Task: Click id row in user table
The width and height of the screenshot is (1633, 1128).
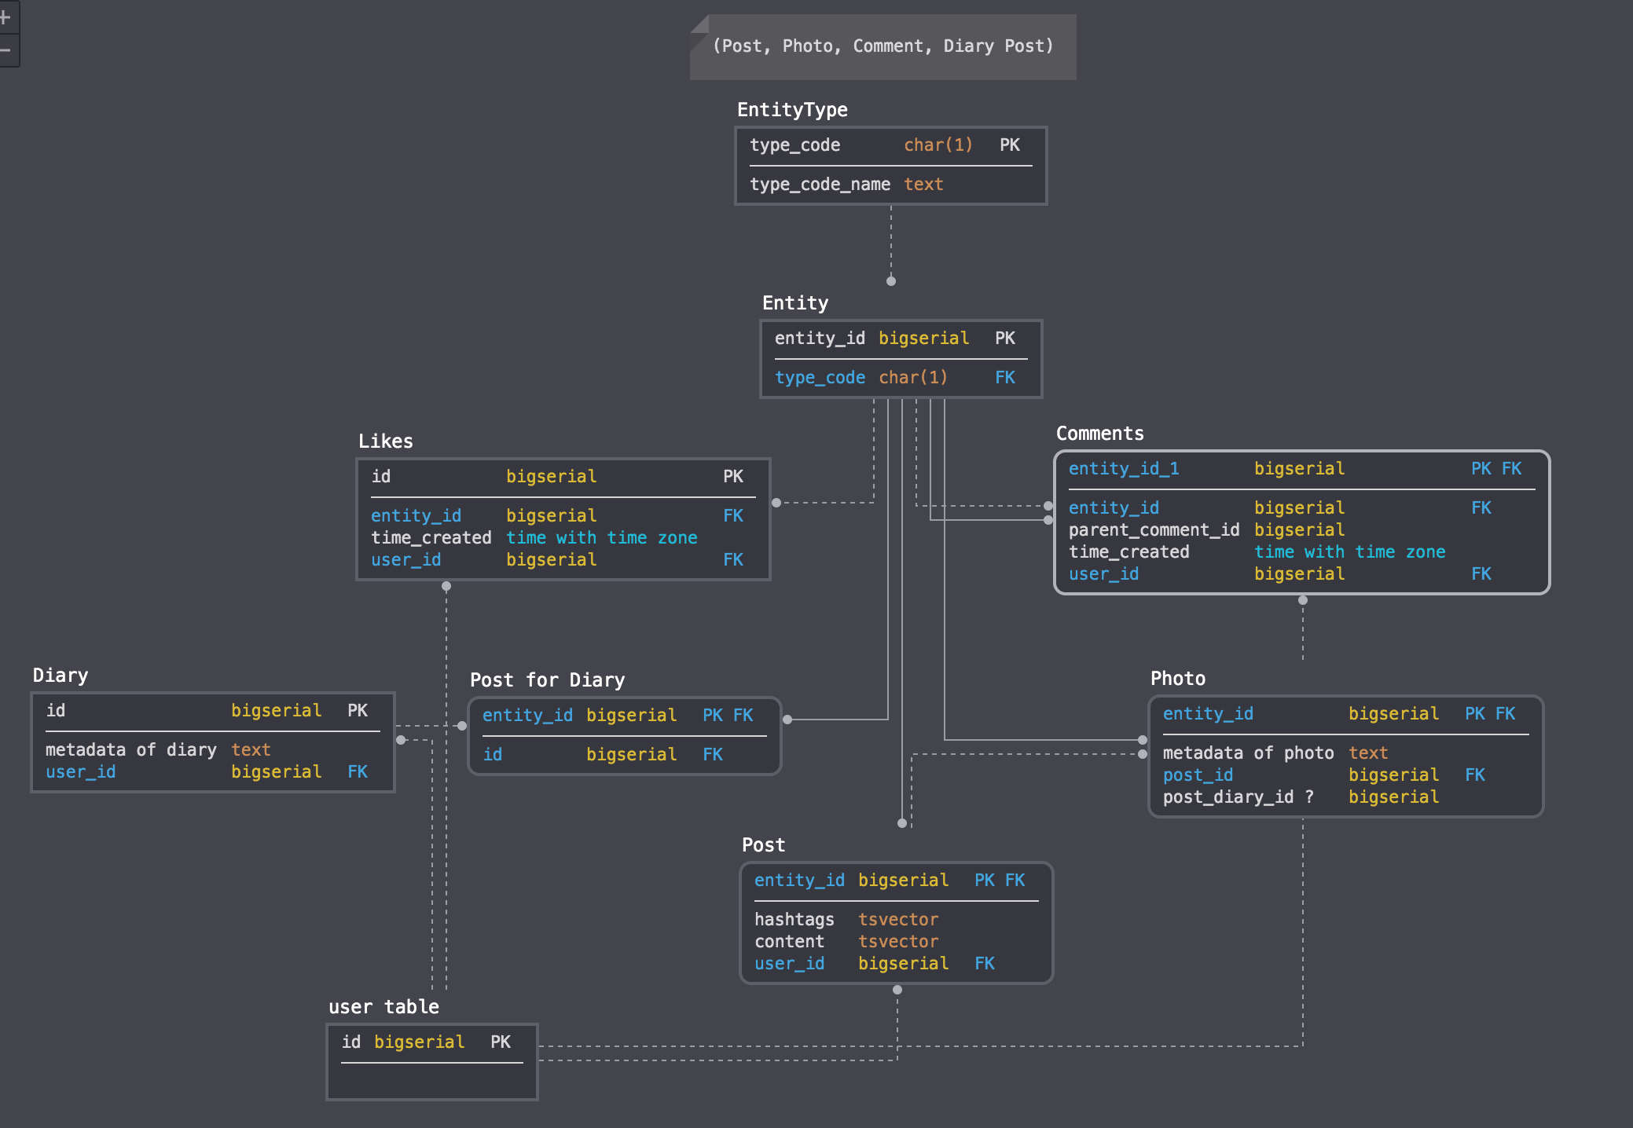Action: 431,1042
